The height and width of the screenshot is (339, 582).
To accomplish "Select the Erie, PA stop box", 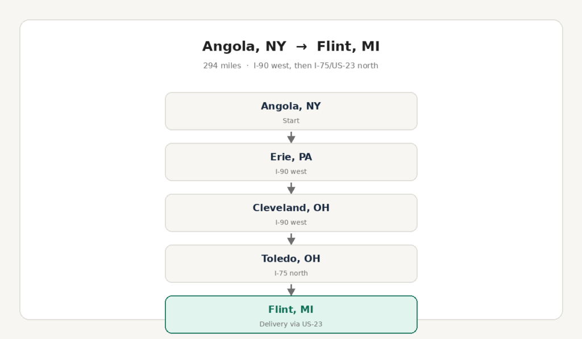I will (291, 162).
